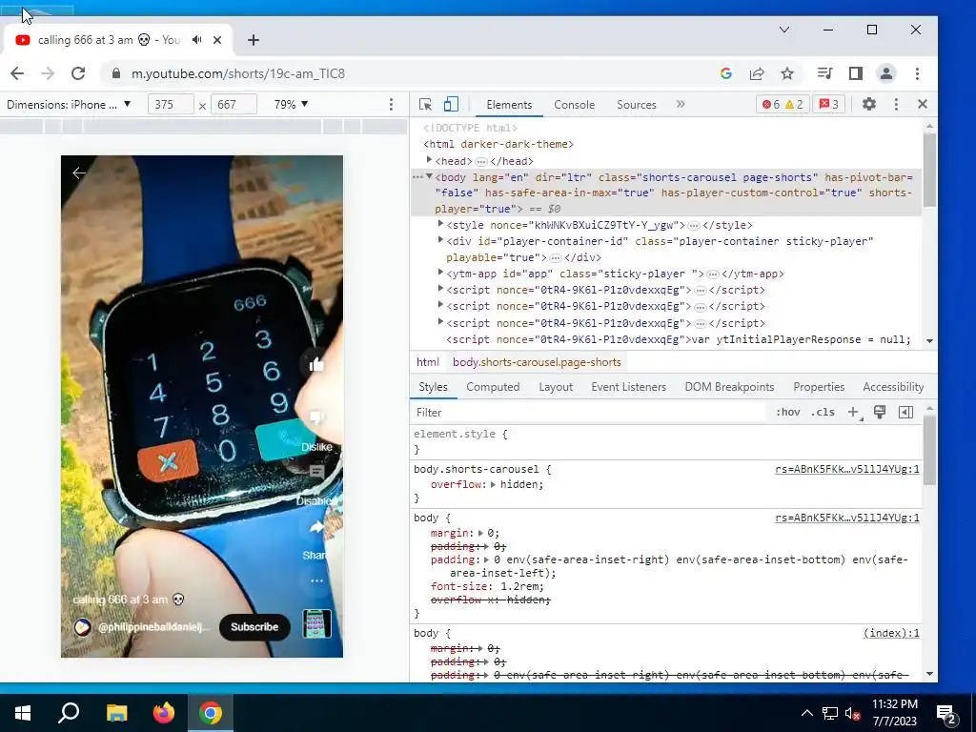Select the html breadcrumb item
The image size is (976, 732).
coord(428,362)
